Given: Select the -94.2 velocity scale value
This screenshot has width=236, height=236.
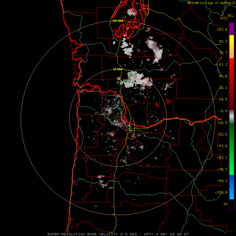Looking at the screenshot, I should click(x=222, y=181).
